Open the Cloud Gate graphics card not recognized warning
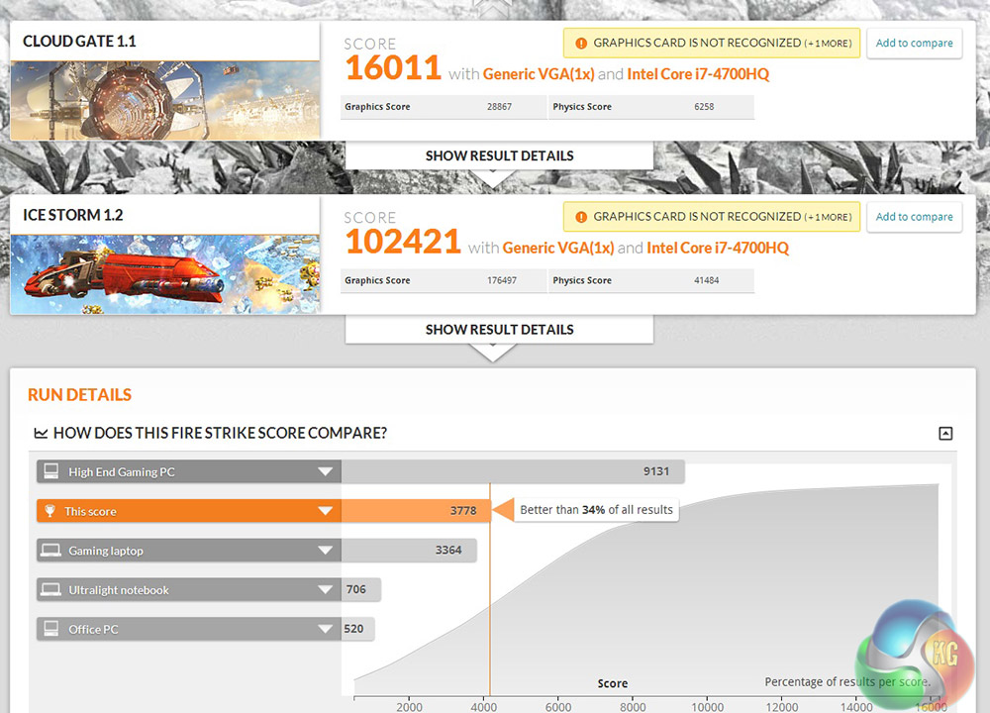Image resolution: width=990 pixels, height=713 pixels. 712,43
